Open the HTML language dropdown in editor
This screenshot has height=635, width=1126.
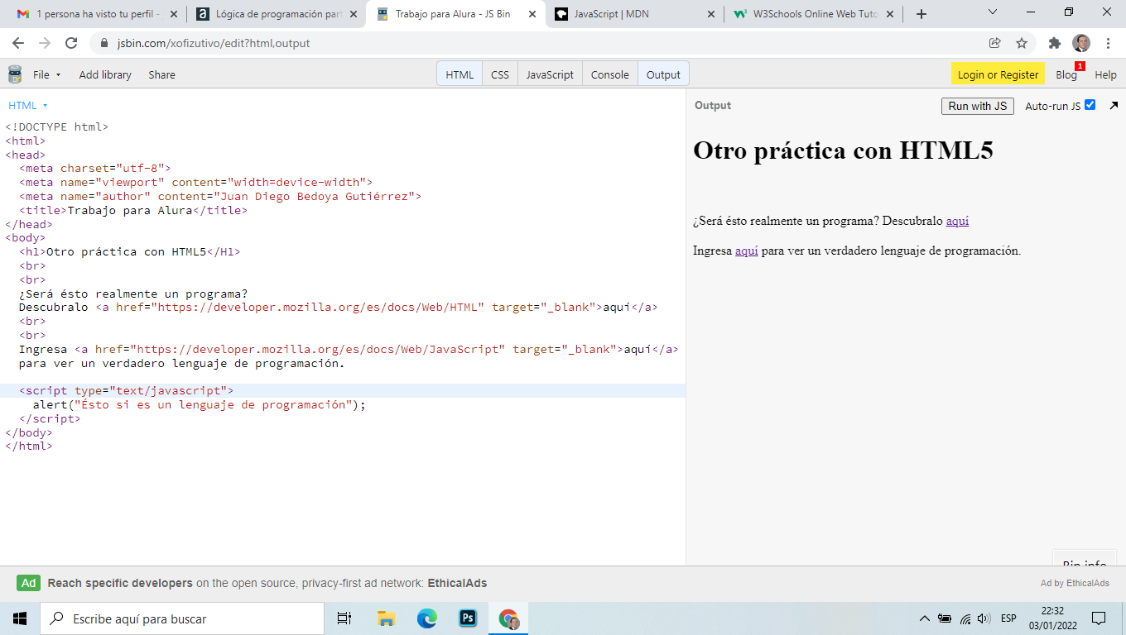(x=28, y=106)
